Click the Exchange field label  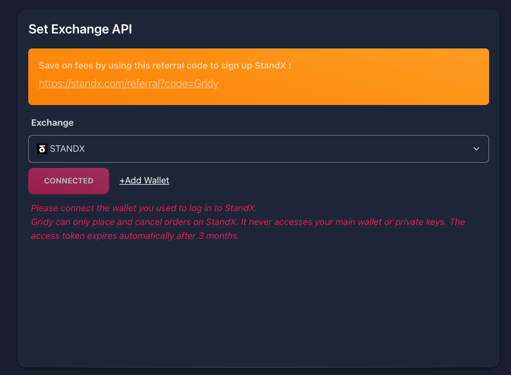(x=52, y=122)
